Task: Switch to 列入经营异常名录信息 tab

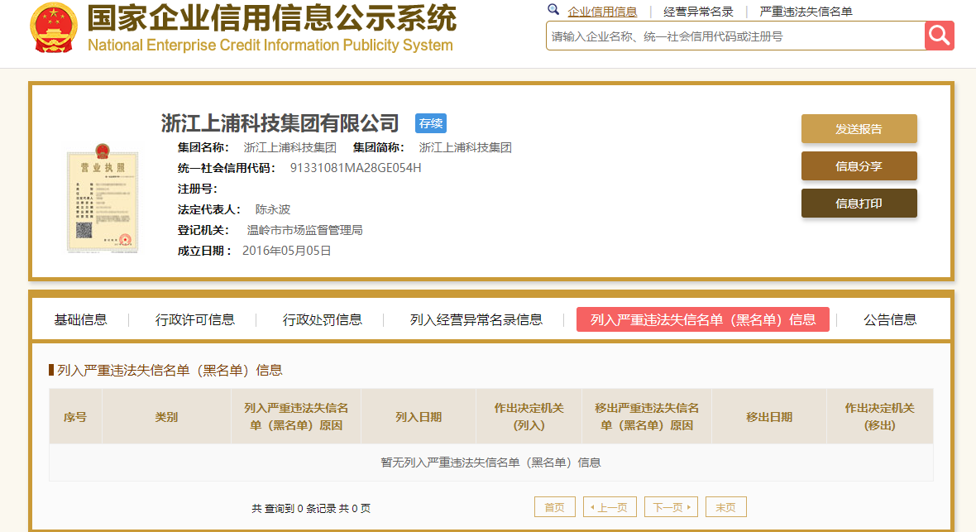Action: point(476,319)
